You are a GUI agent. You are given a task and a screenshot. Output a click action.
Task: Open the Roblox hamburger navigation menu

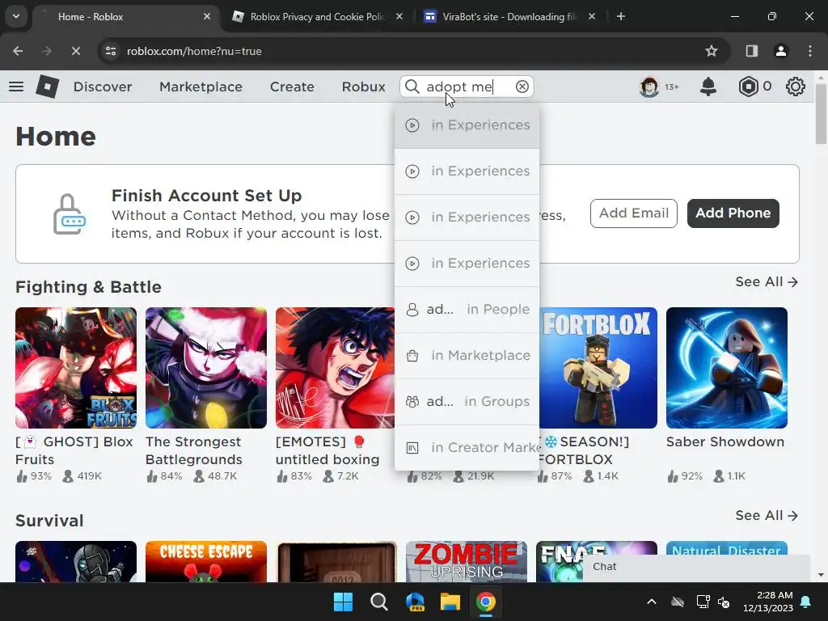coord(16,86)
